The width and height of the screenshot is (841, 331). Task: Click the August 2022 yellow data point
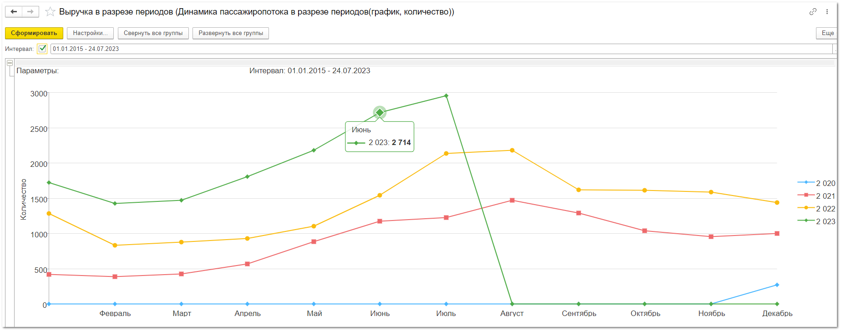click(512, 150)
